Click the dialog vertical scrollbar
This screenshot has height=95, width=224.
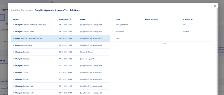(217, 51)
